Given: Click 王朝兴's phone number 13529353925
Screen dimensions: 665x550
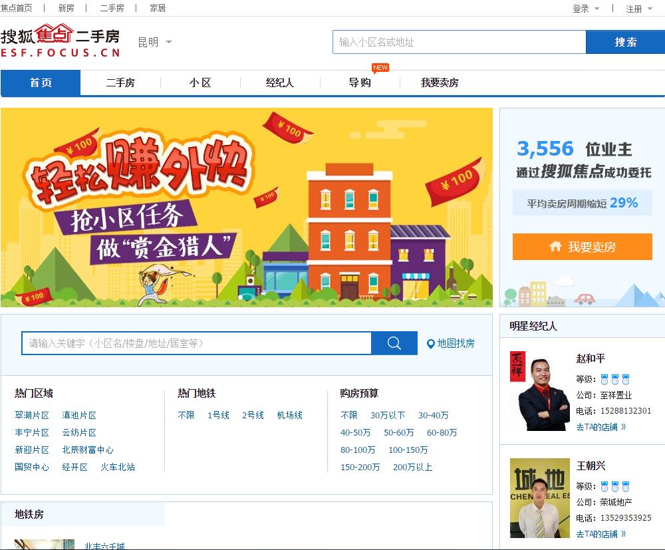Looking at the screenshot, I should coord(626,518).
